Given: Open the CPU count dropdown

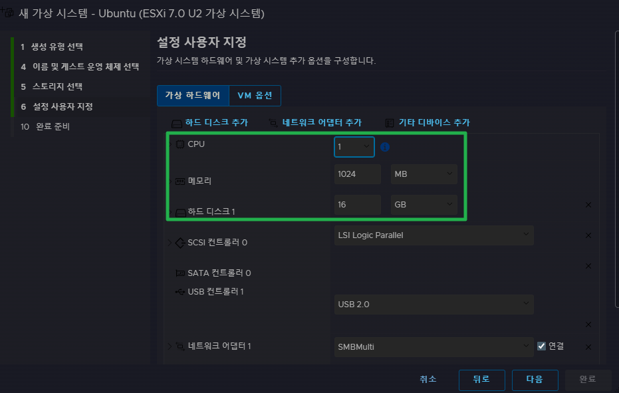Looking at the screenshot, I should coord(354,147).
